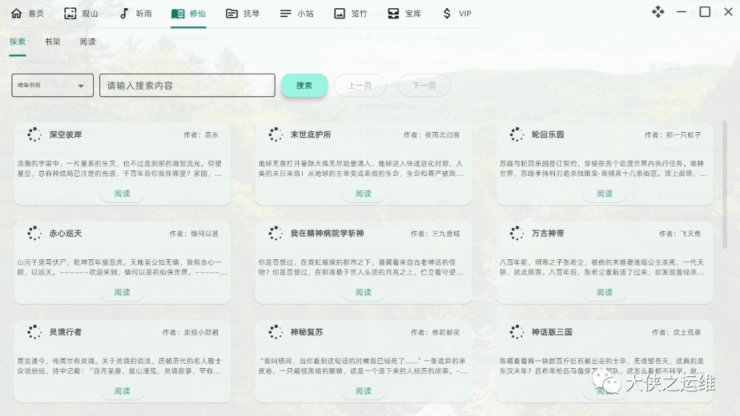
Task: Click book title 神秘复苏
Action: [x=307, y=332]
